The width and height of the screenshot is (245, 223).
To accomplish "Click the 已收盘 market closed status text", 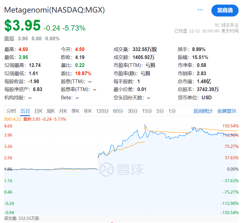I will point(181,31).
